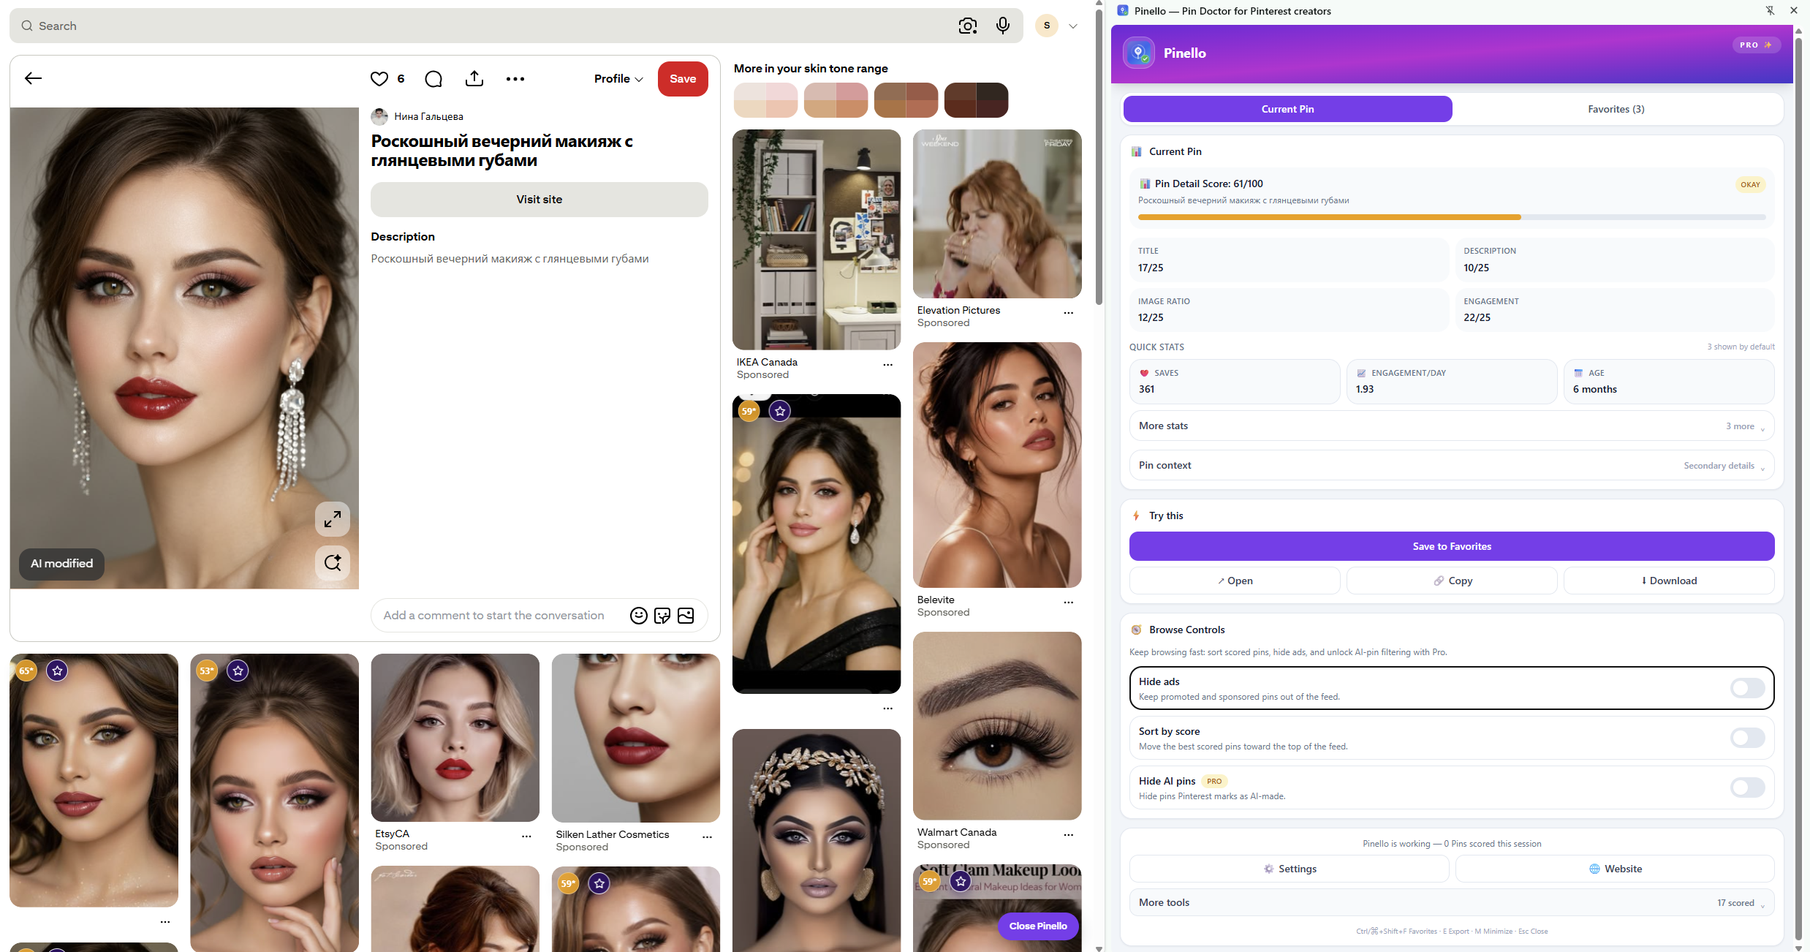
Task: Click Save to Favorites button
Action: click(x=1452, y=546)
